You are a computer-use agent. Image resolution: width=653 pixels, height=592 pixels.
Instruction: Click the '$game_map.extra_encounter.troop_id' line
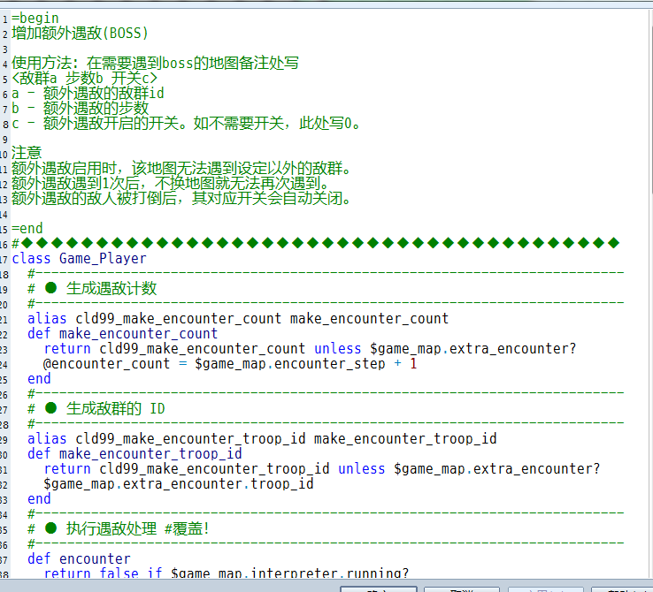click(179, 483)
